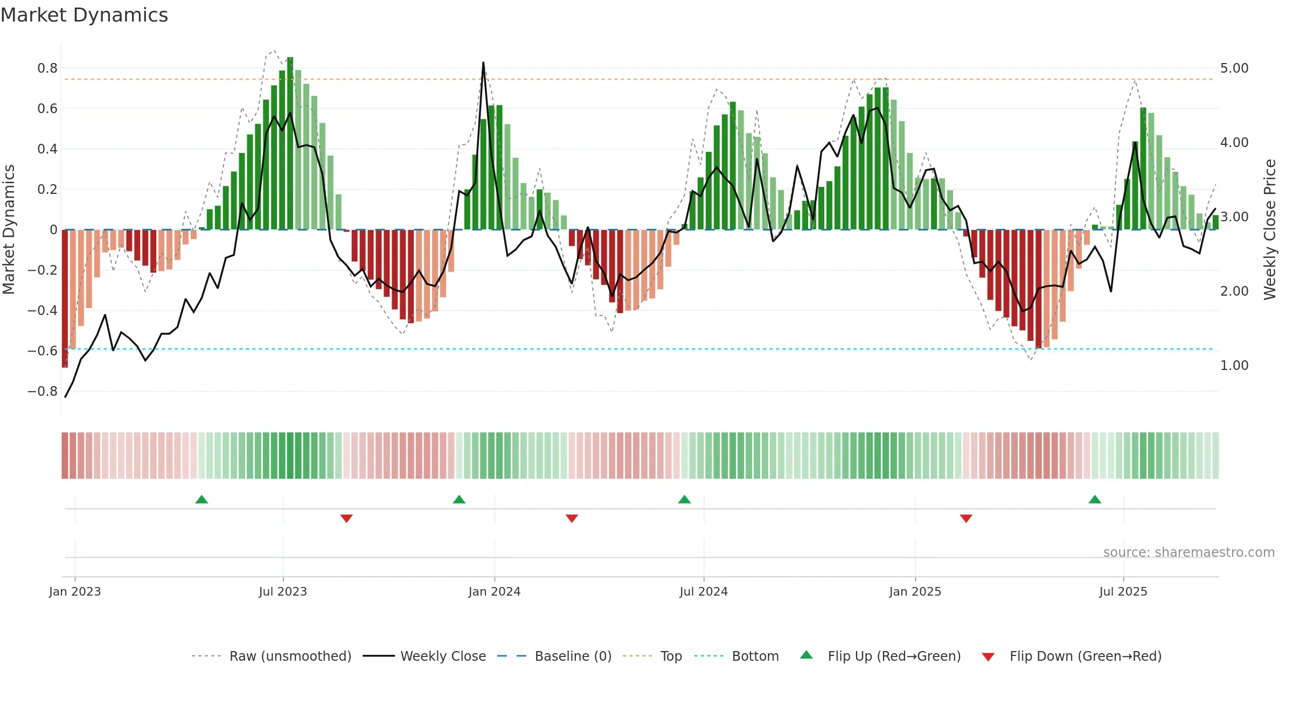Toggle the Raw (unsmoothed) legend entry
The height and width of the screenshot is (727, 1293).
[x=272, y=656]
